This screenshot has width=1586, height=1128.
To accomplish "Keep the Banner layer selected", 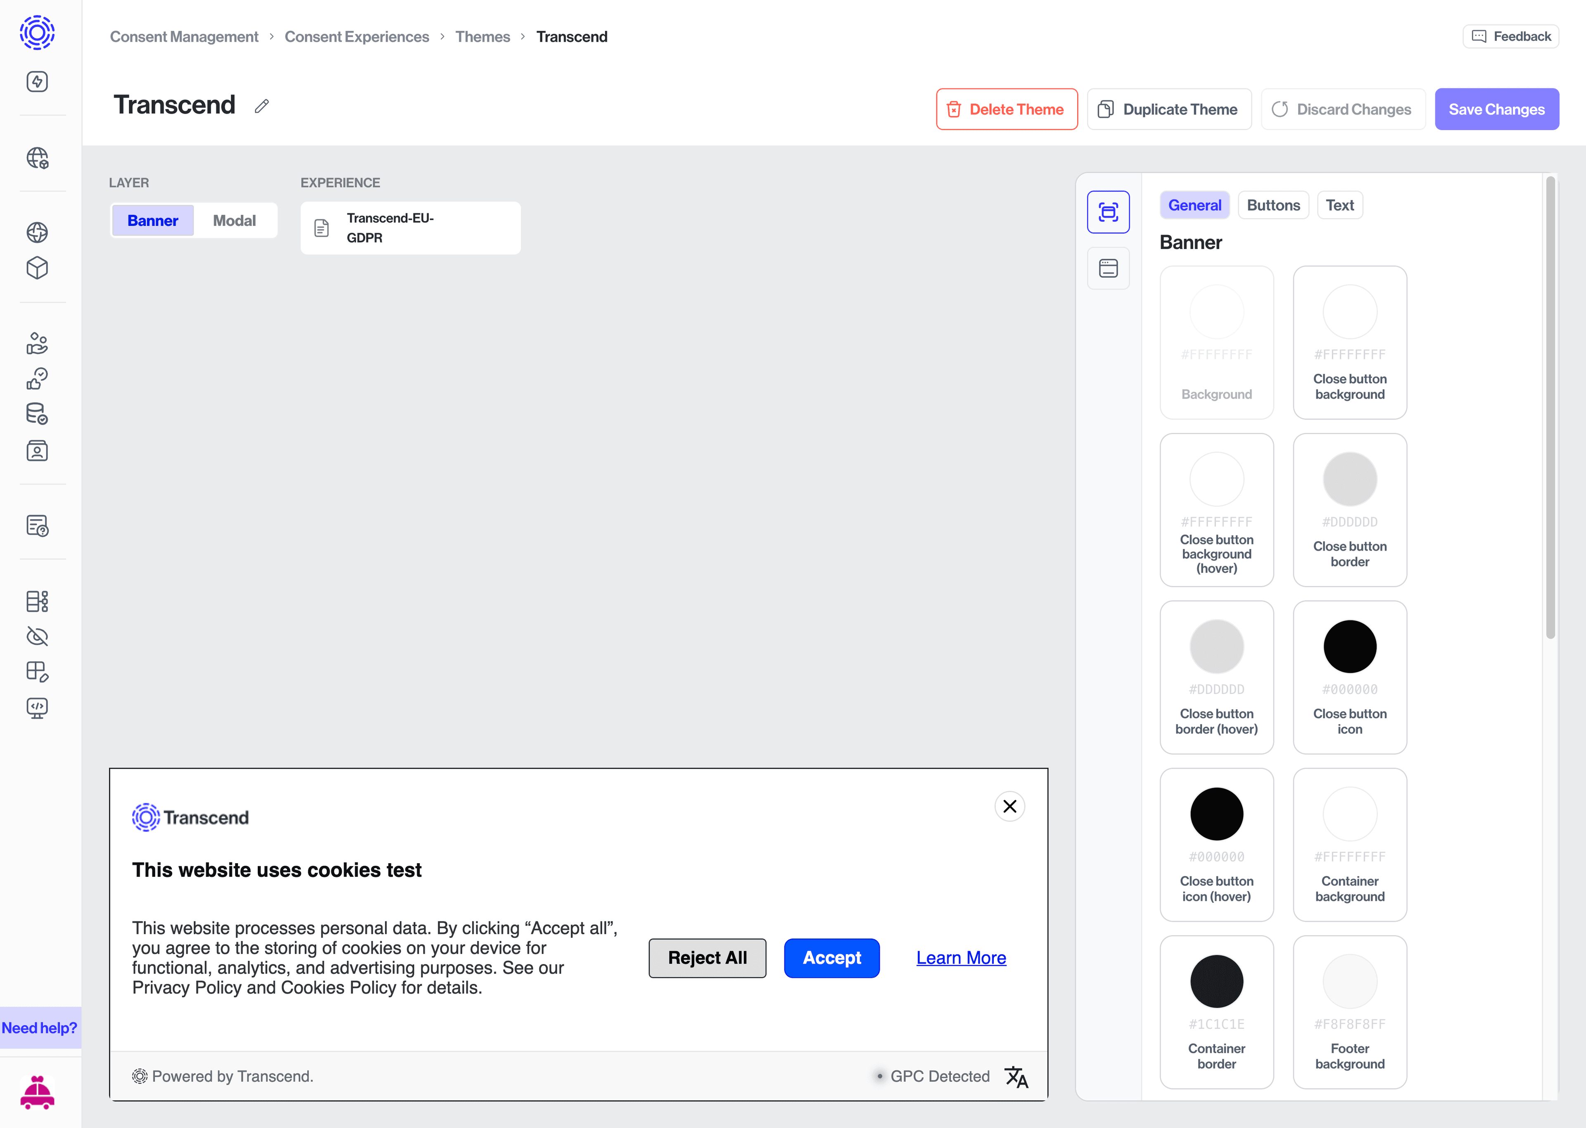I will (152, 220).
